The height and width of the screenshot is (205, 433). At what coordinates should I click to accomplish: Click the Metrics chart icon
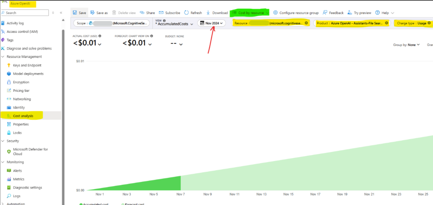pyautogui.click(x=9, y=179)
